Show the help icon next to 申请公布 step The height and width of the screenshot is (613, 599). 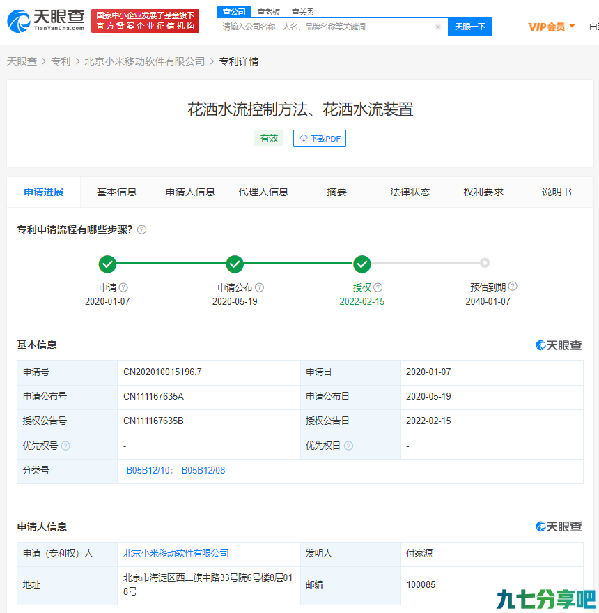click(x=259, y=287)
